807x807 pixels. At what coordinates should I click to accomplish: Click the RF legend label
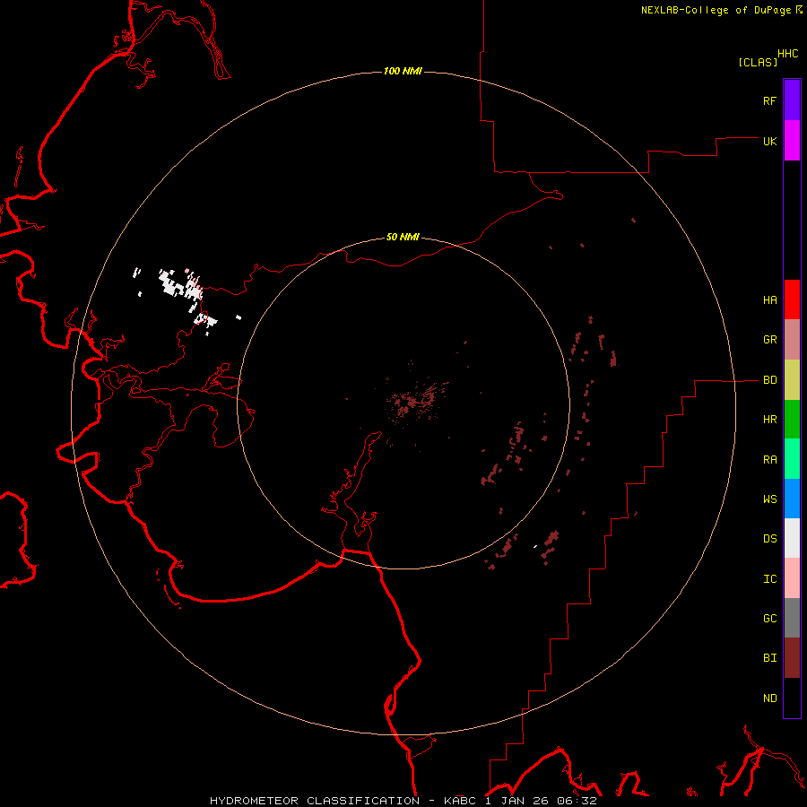click(769, 100)
